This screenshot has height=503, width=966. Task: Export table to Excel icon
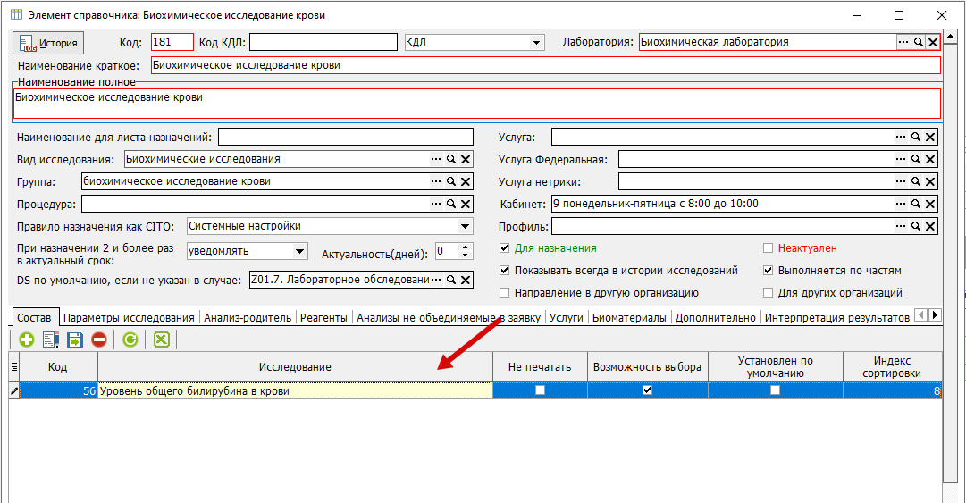pos(162,340)
